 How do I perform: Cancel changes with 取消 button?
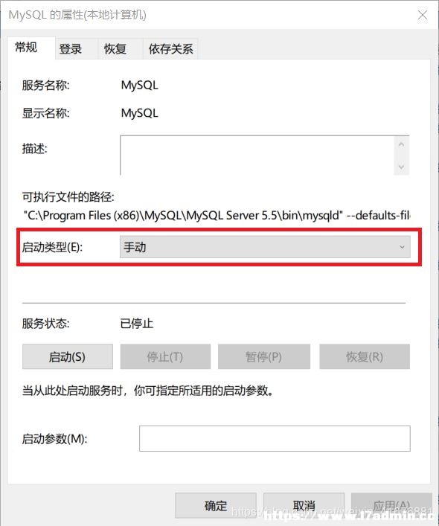tap(304, 505)
